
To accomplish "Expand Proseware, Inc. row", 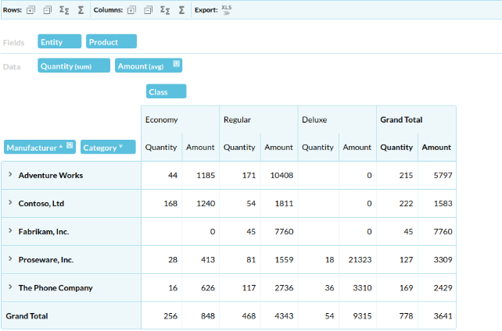I will pos(10,259).
